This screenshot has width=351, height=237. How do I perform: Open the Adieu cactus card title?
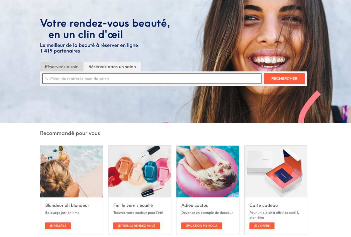(195, 205)
